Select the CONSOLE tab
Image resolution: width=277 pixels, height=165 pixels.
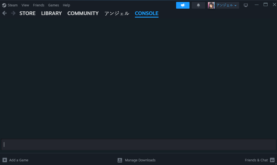[x=147, y=13]
